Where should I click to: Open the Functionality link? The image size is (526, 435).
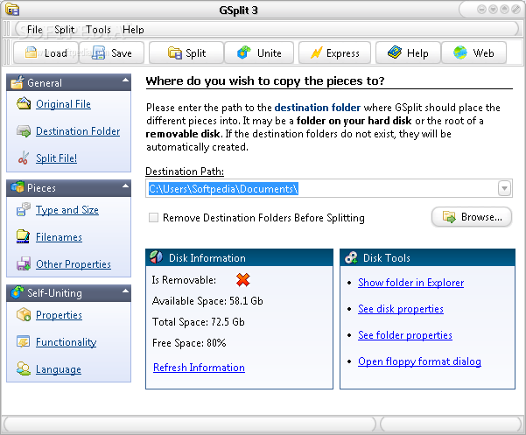pos(67,342)
